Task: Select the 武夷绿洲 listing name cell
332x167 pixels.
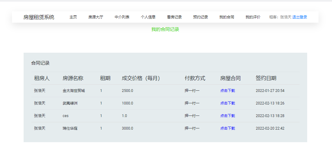Action: (70, 103)
